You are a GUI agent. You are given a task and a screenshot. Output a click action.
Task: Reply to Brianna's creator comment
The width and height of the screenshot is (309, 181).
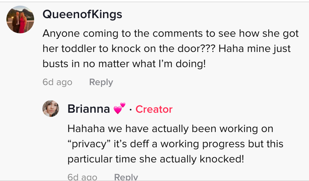(x=126, y=177)
